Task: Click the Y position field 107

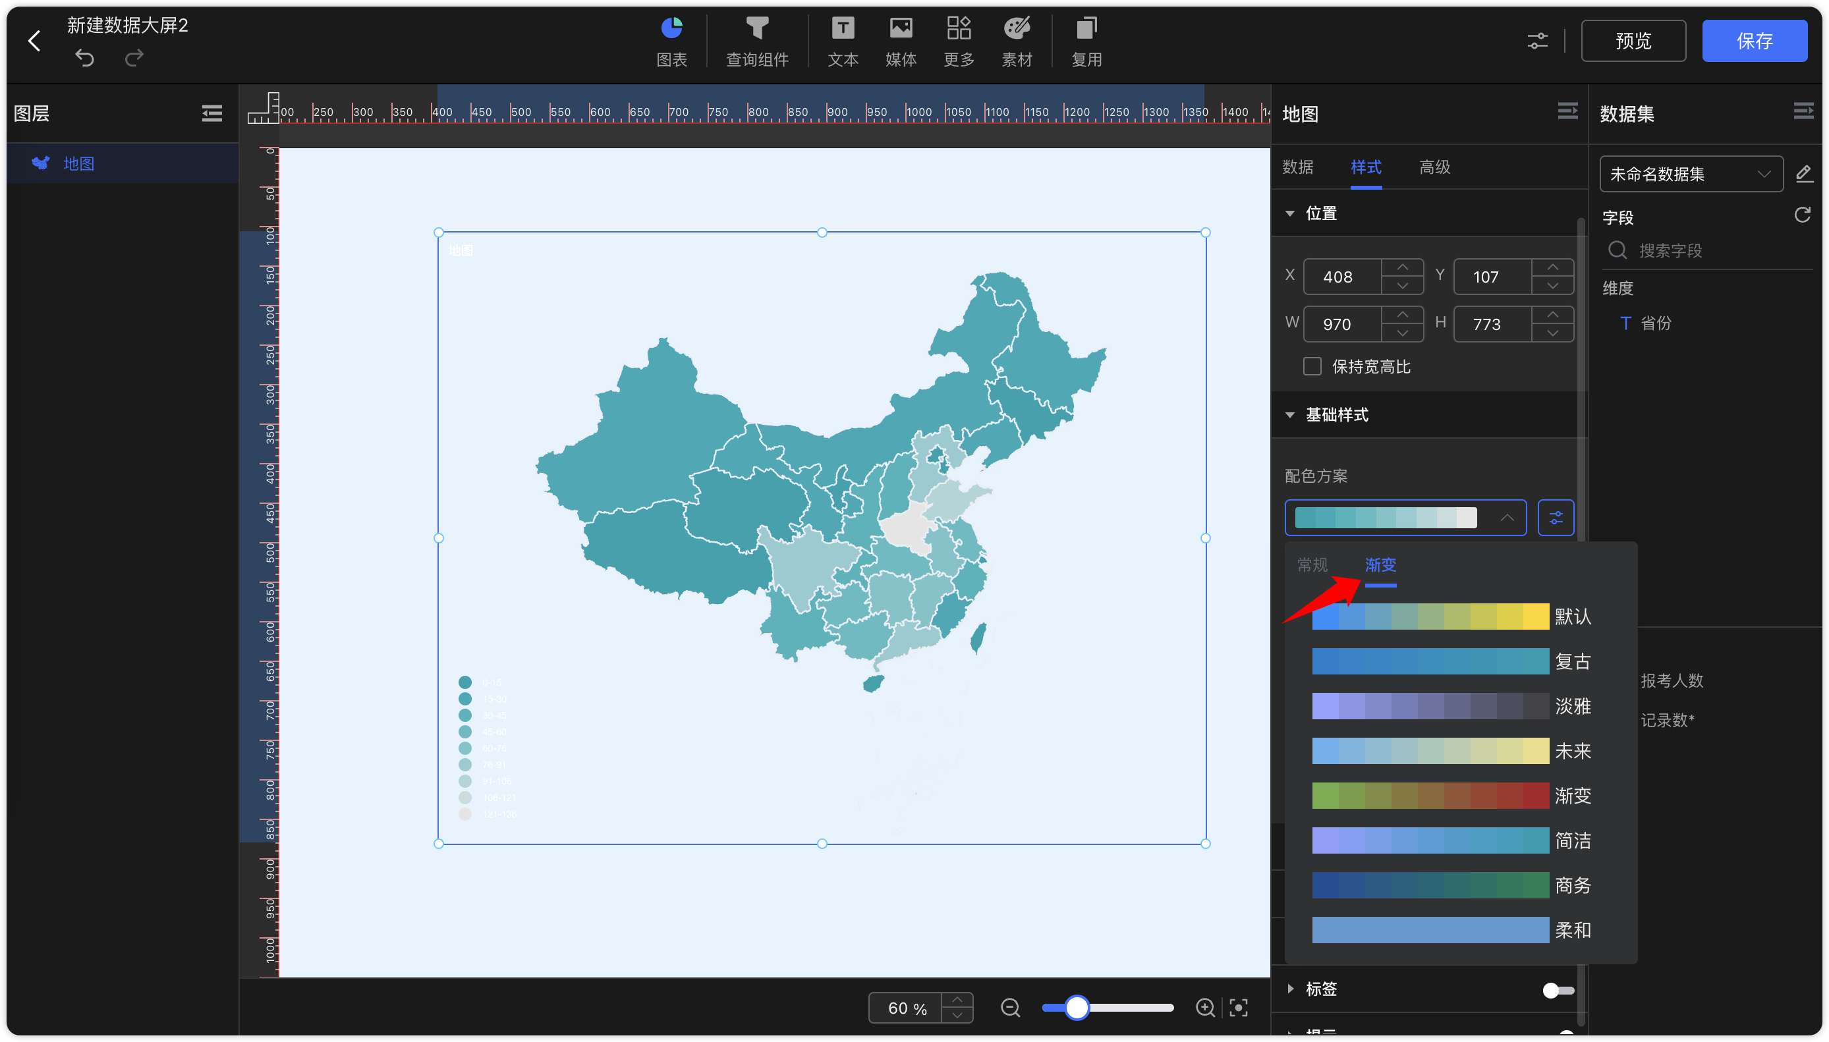Action: click(1492, 277)
